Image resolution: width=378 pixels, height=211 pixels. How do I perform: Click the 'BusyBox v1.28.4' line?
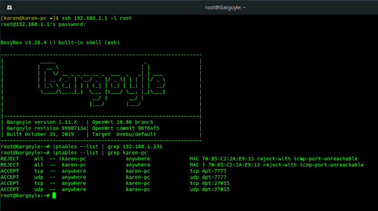click(60, 43)
